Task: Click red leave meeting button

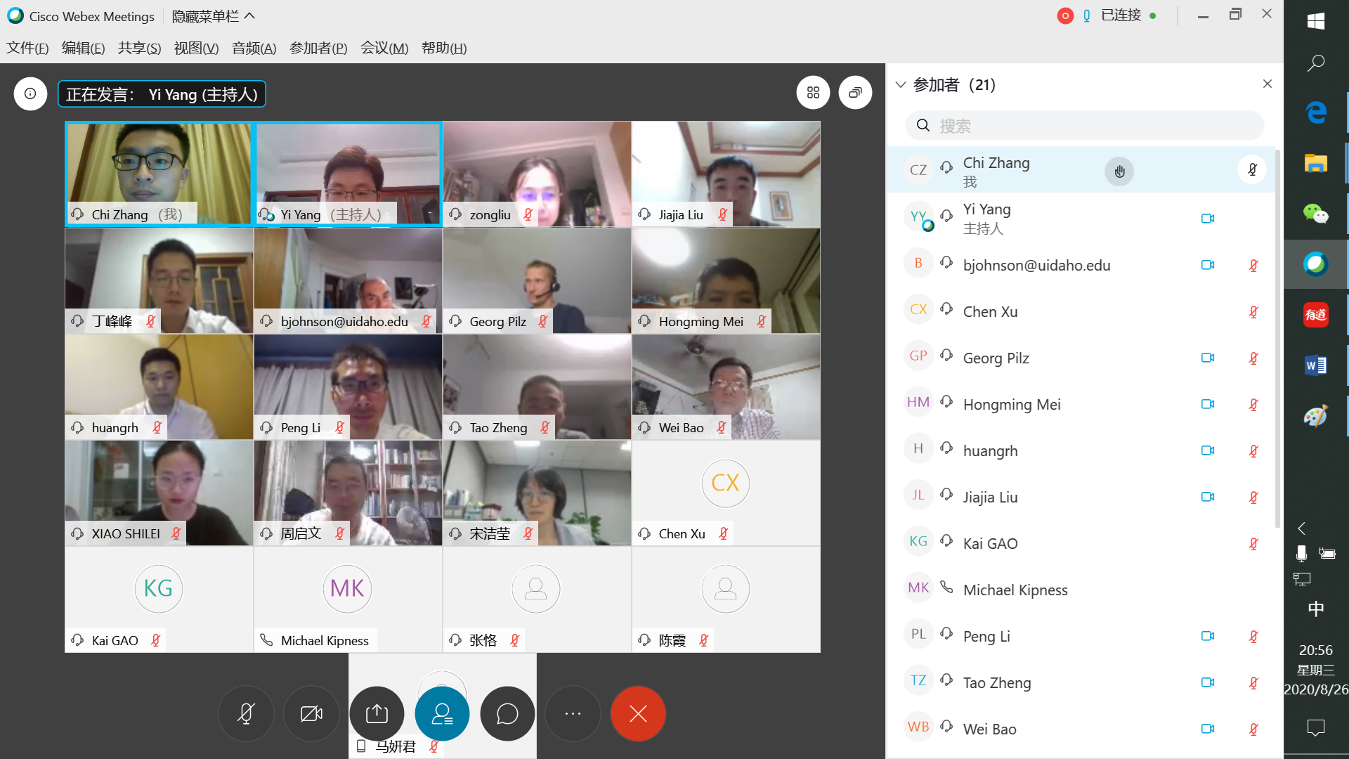Action: pyautogui.click(x=638, y=714)
